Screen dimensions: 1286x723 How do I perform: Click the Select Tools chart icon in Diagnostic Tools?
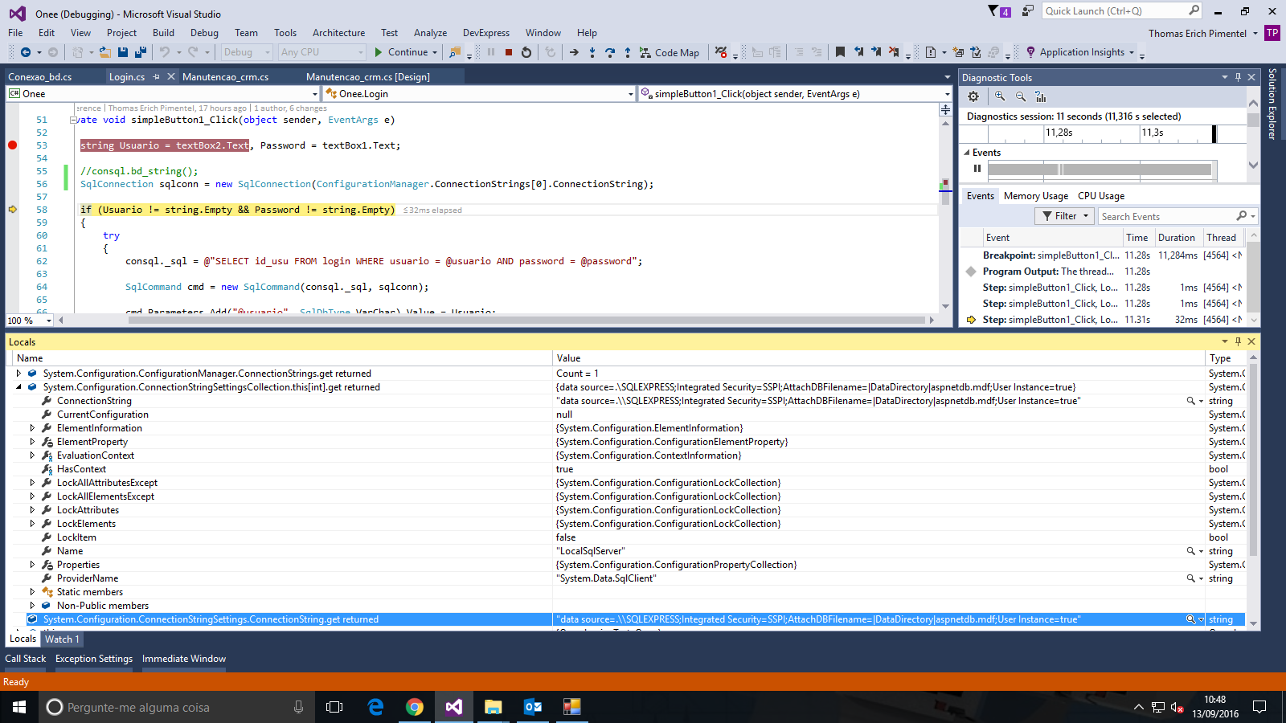[1041, 96]
